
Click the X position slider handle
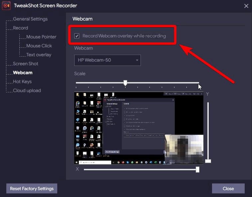(197, 169)
